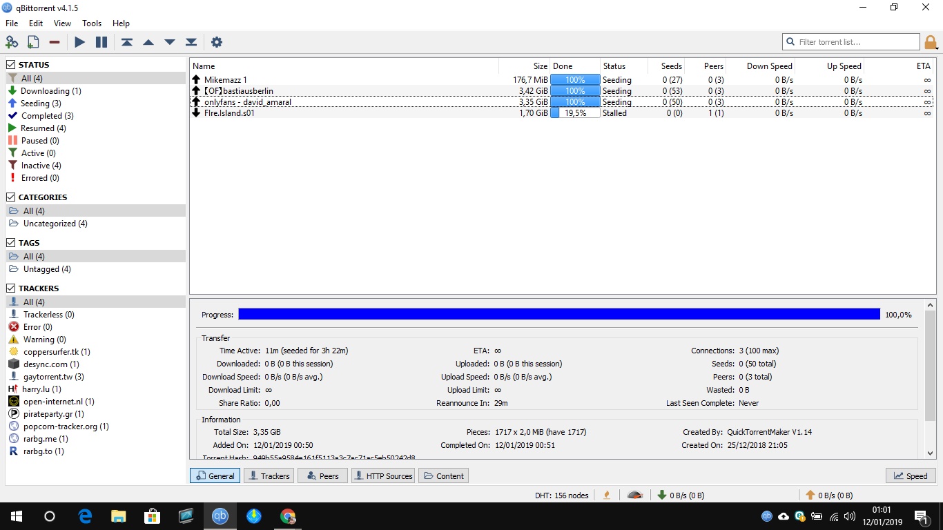943x530 pixels.
Task: Click the lock icon beside filter box
Action: coord(931,42)
